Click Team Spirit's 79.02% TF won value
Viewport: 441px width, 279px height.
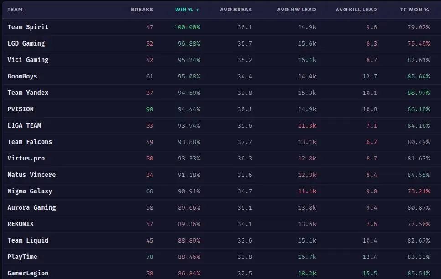(x=419, y=27)
